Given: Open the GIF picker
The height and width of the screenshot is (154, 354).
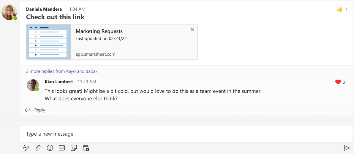Looking at the screenshot, I should pyautogui.click(x=62, y=148).
